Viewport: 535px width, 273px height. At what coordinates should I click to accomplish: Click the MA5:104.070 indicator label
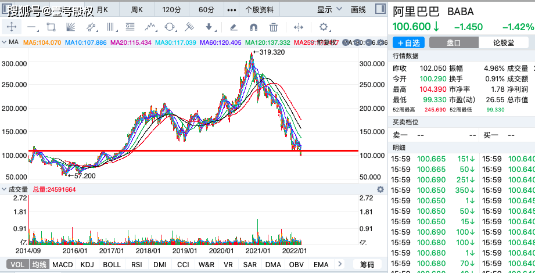[42, 42]
